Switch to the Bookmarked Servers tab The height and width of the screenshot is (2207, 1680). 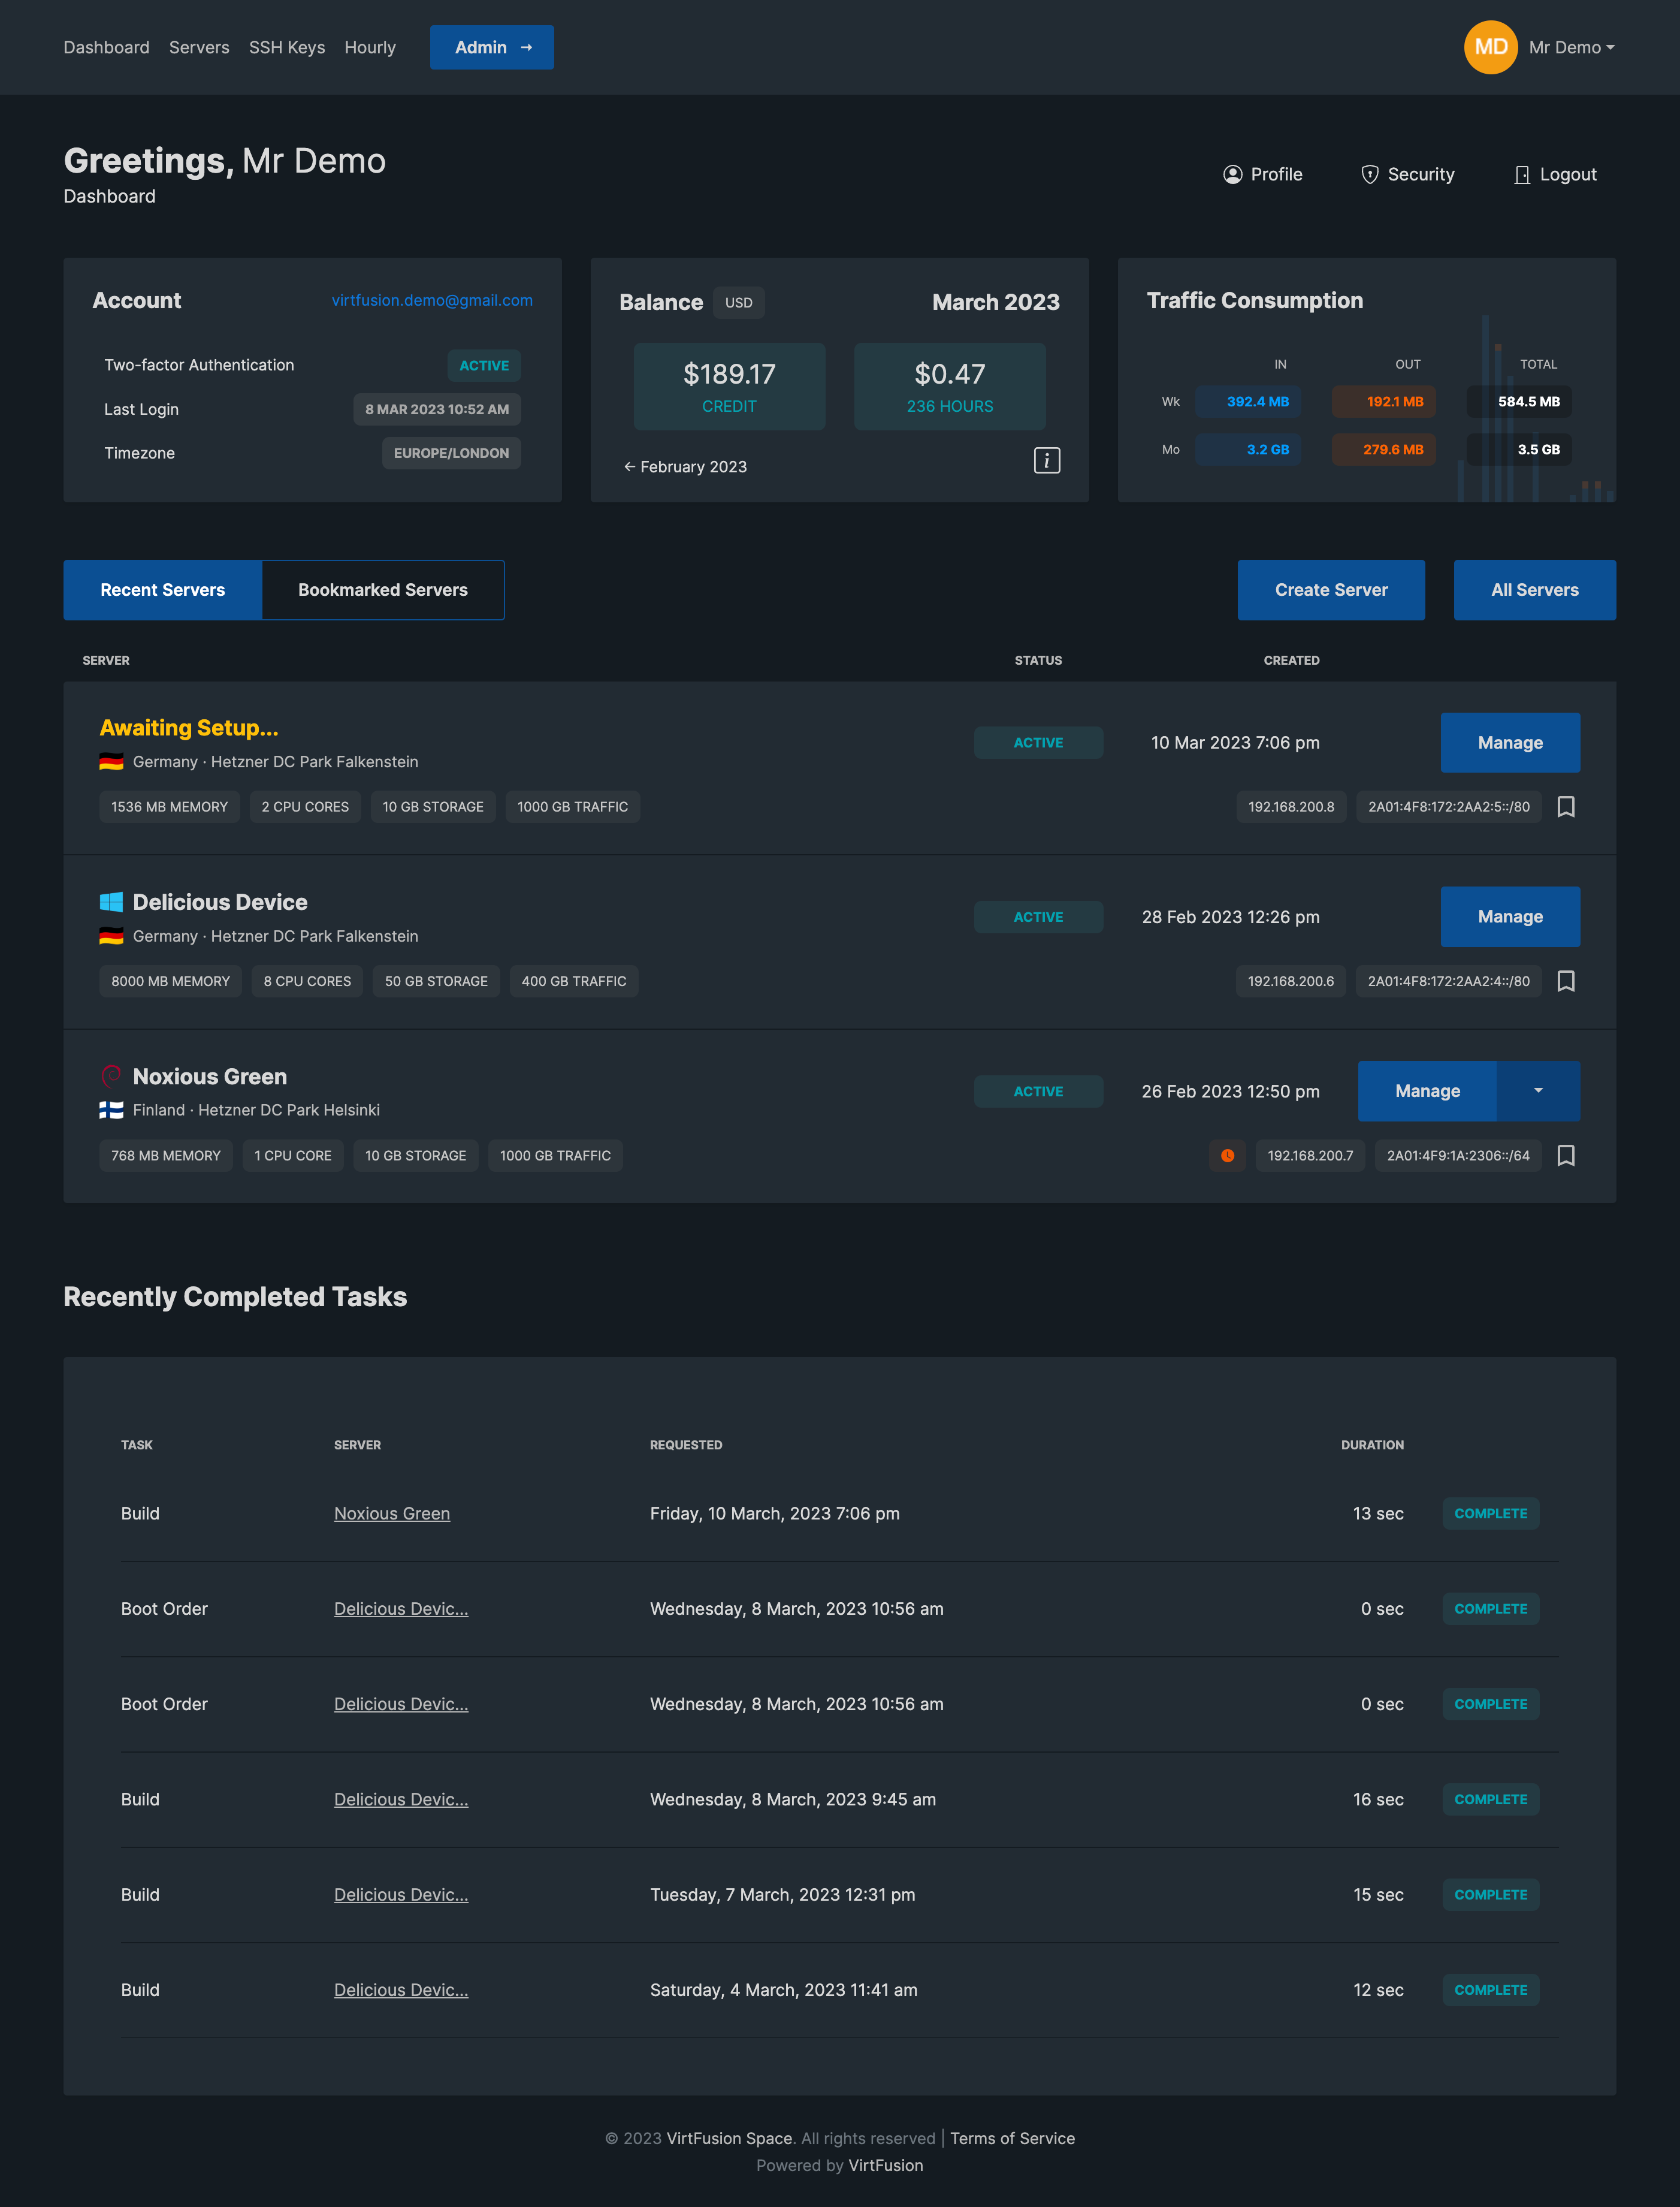(383, 589)
